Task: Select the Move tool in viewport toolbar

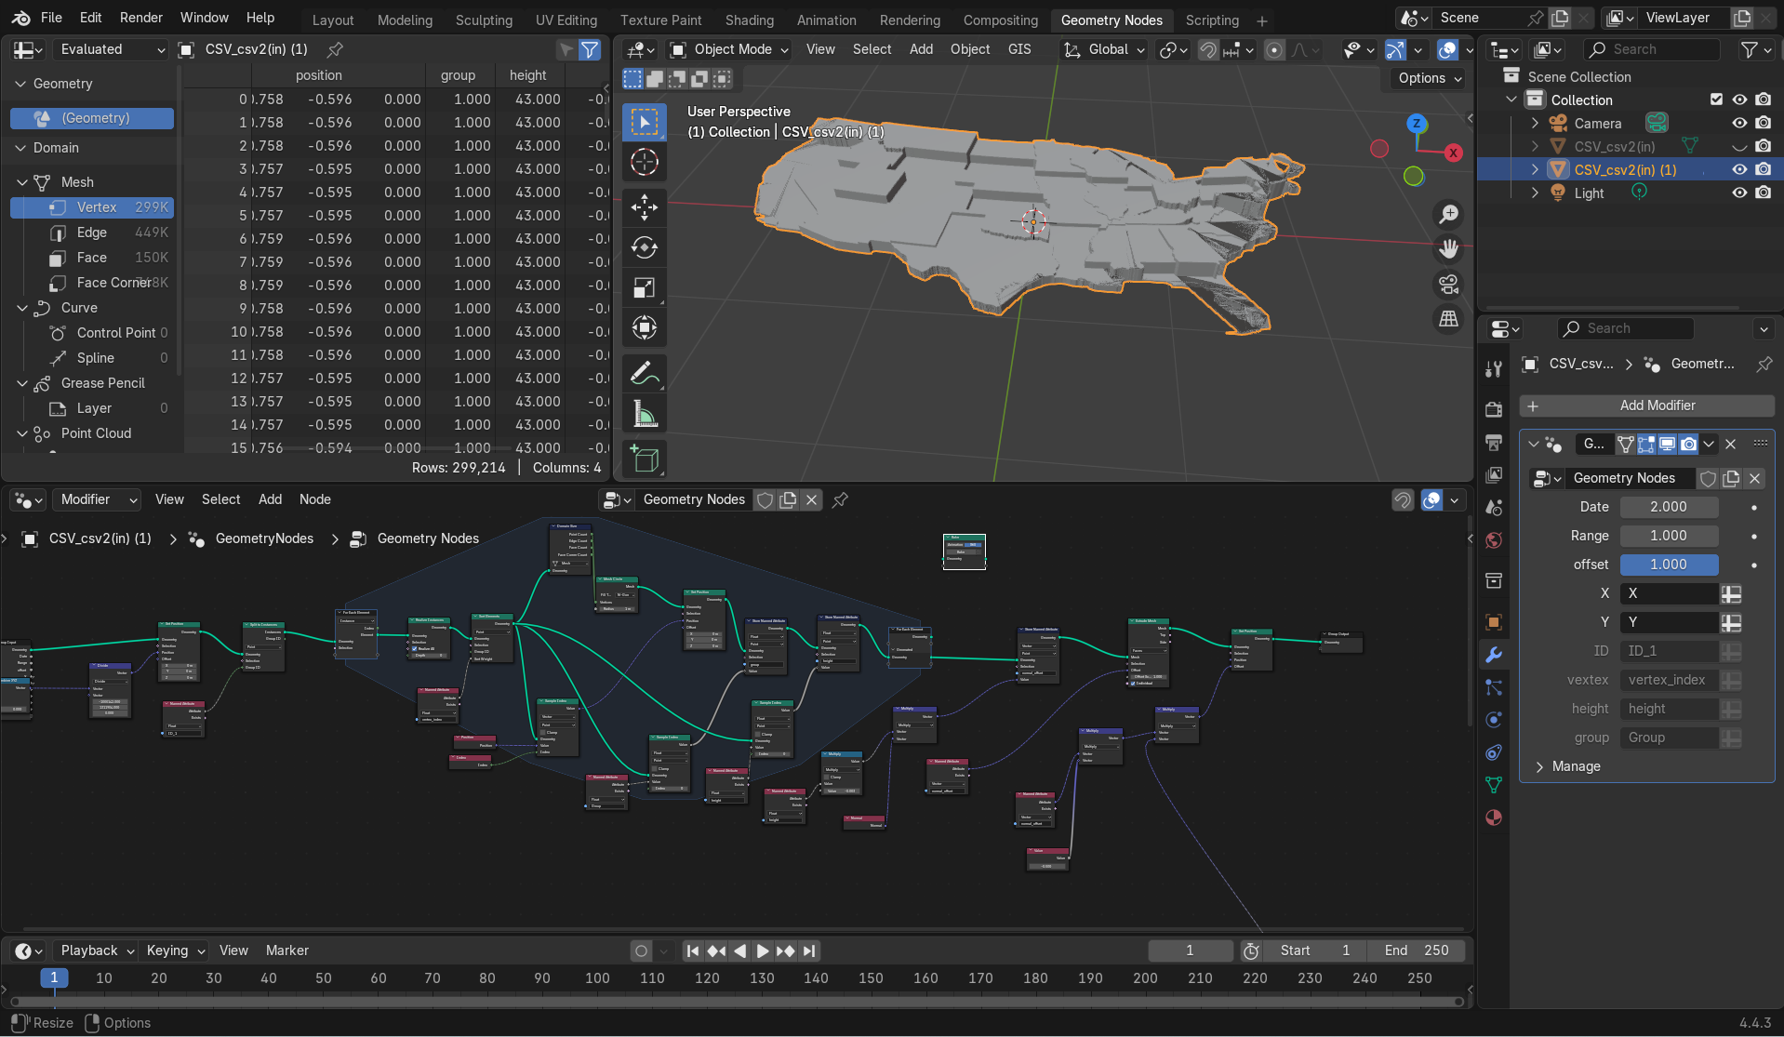Action: [x=644, y=206]
